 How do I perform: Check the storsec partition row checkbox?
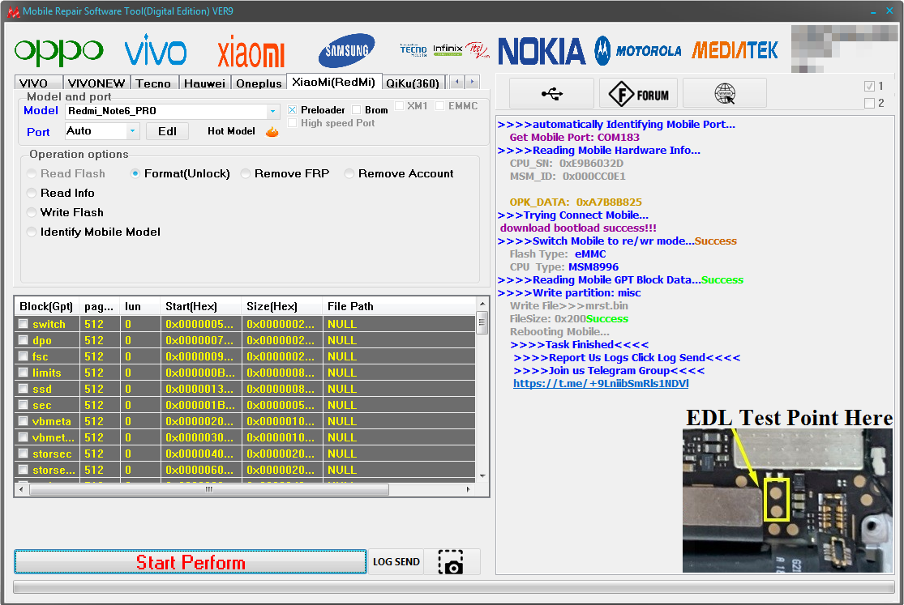(x=23, y=454)
